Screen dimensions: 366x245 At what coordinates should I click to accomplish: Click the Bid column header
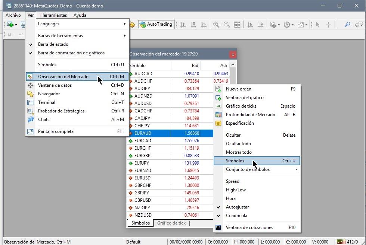(x=186, y=66)
